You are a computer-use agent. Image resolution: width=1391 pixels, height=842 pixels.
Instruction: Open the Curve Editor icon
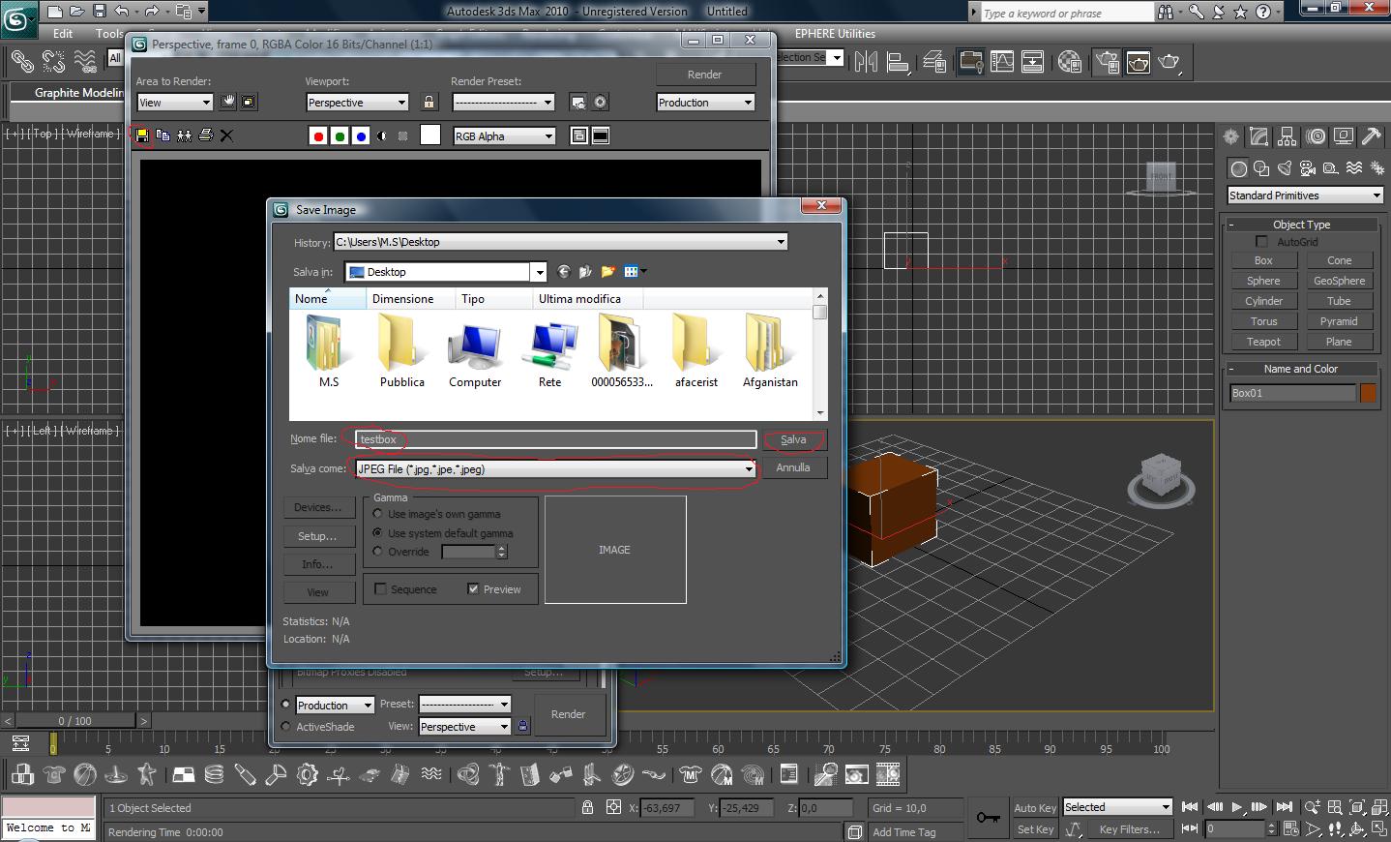[x=1002, y=62]
